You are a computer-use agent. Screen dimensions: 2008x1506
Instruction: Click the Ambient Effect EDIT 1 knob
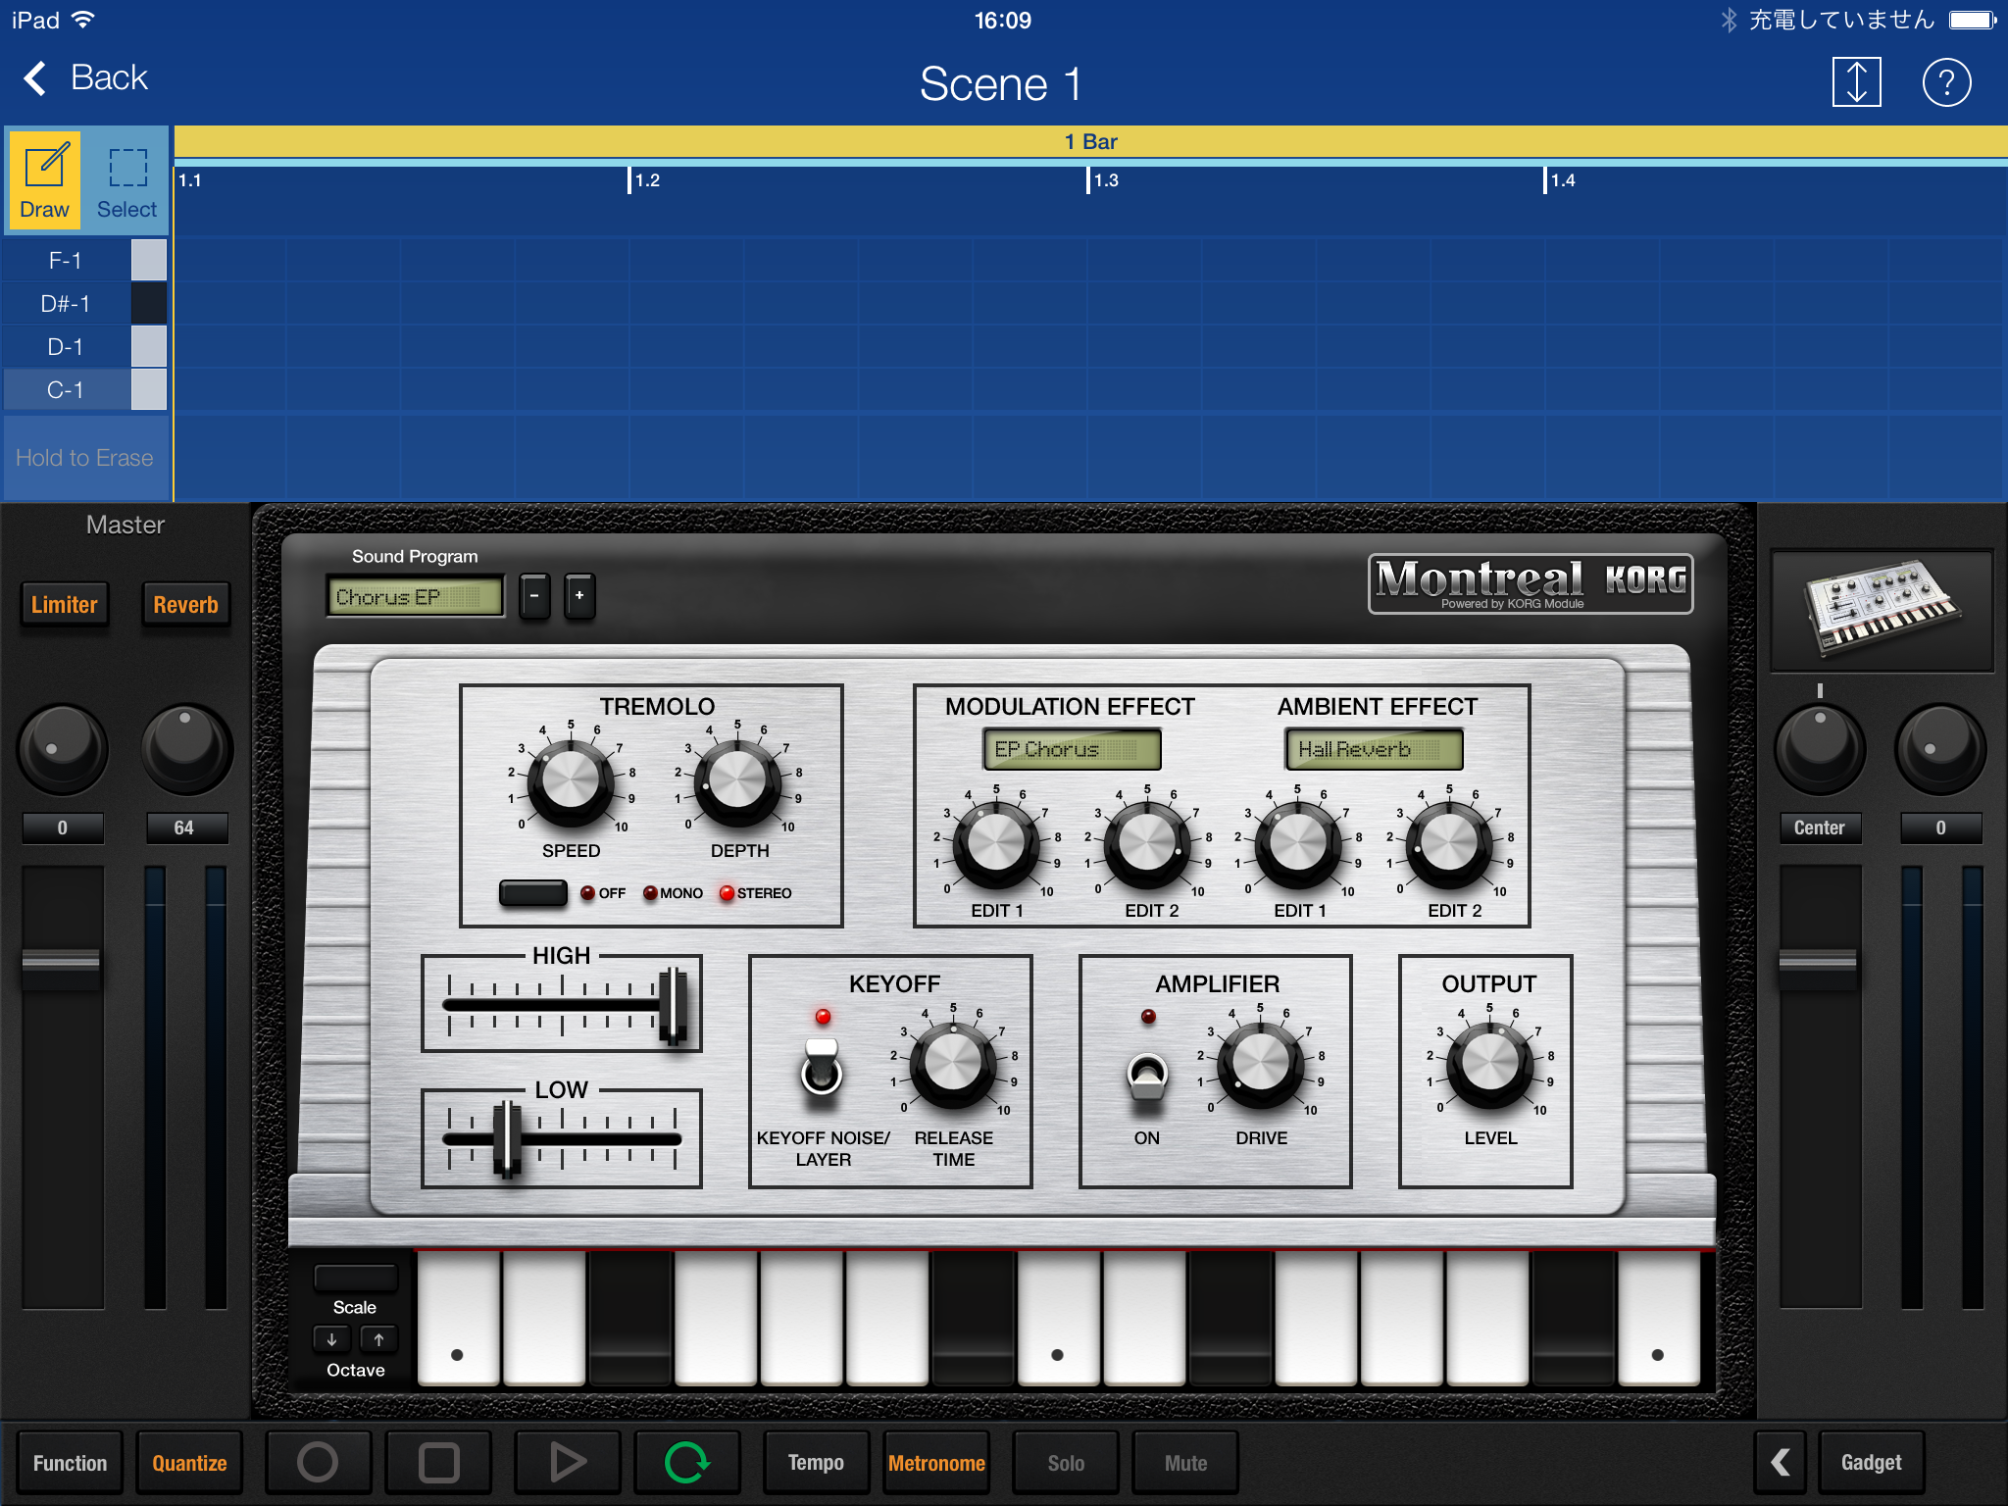click(x=1298, y=844)
